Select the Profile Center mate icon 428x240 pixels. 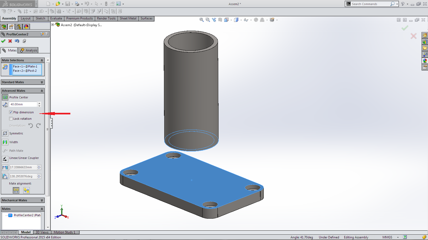5,97
